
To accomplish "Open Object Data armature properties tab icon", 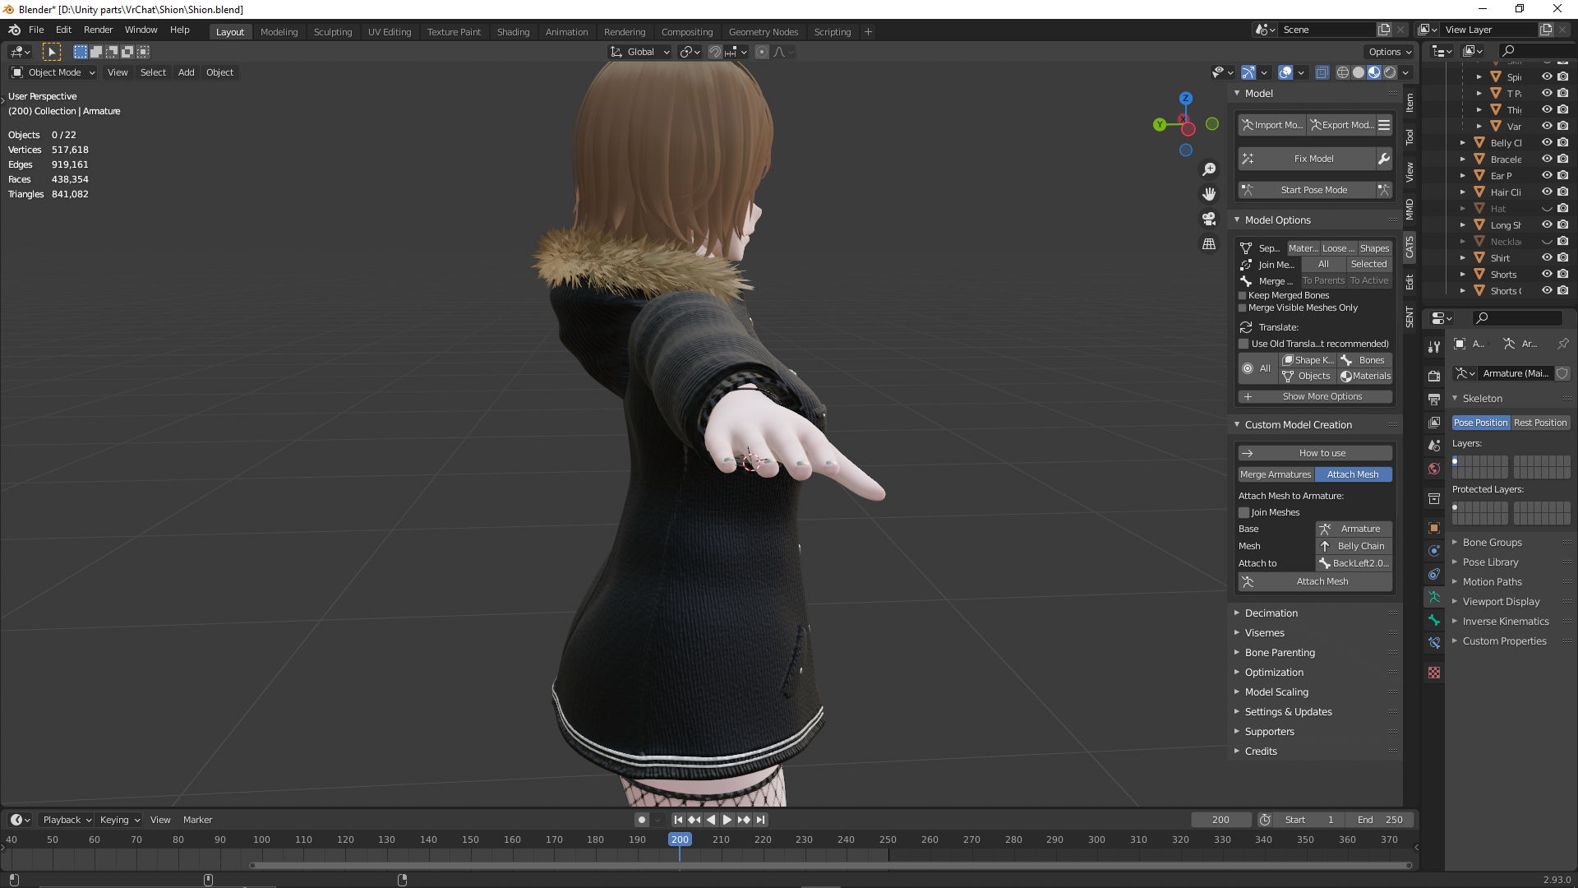I will pyautogui.click(x=1434, y=597).
